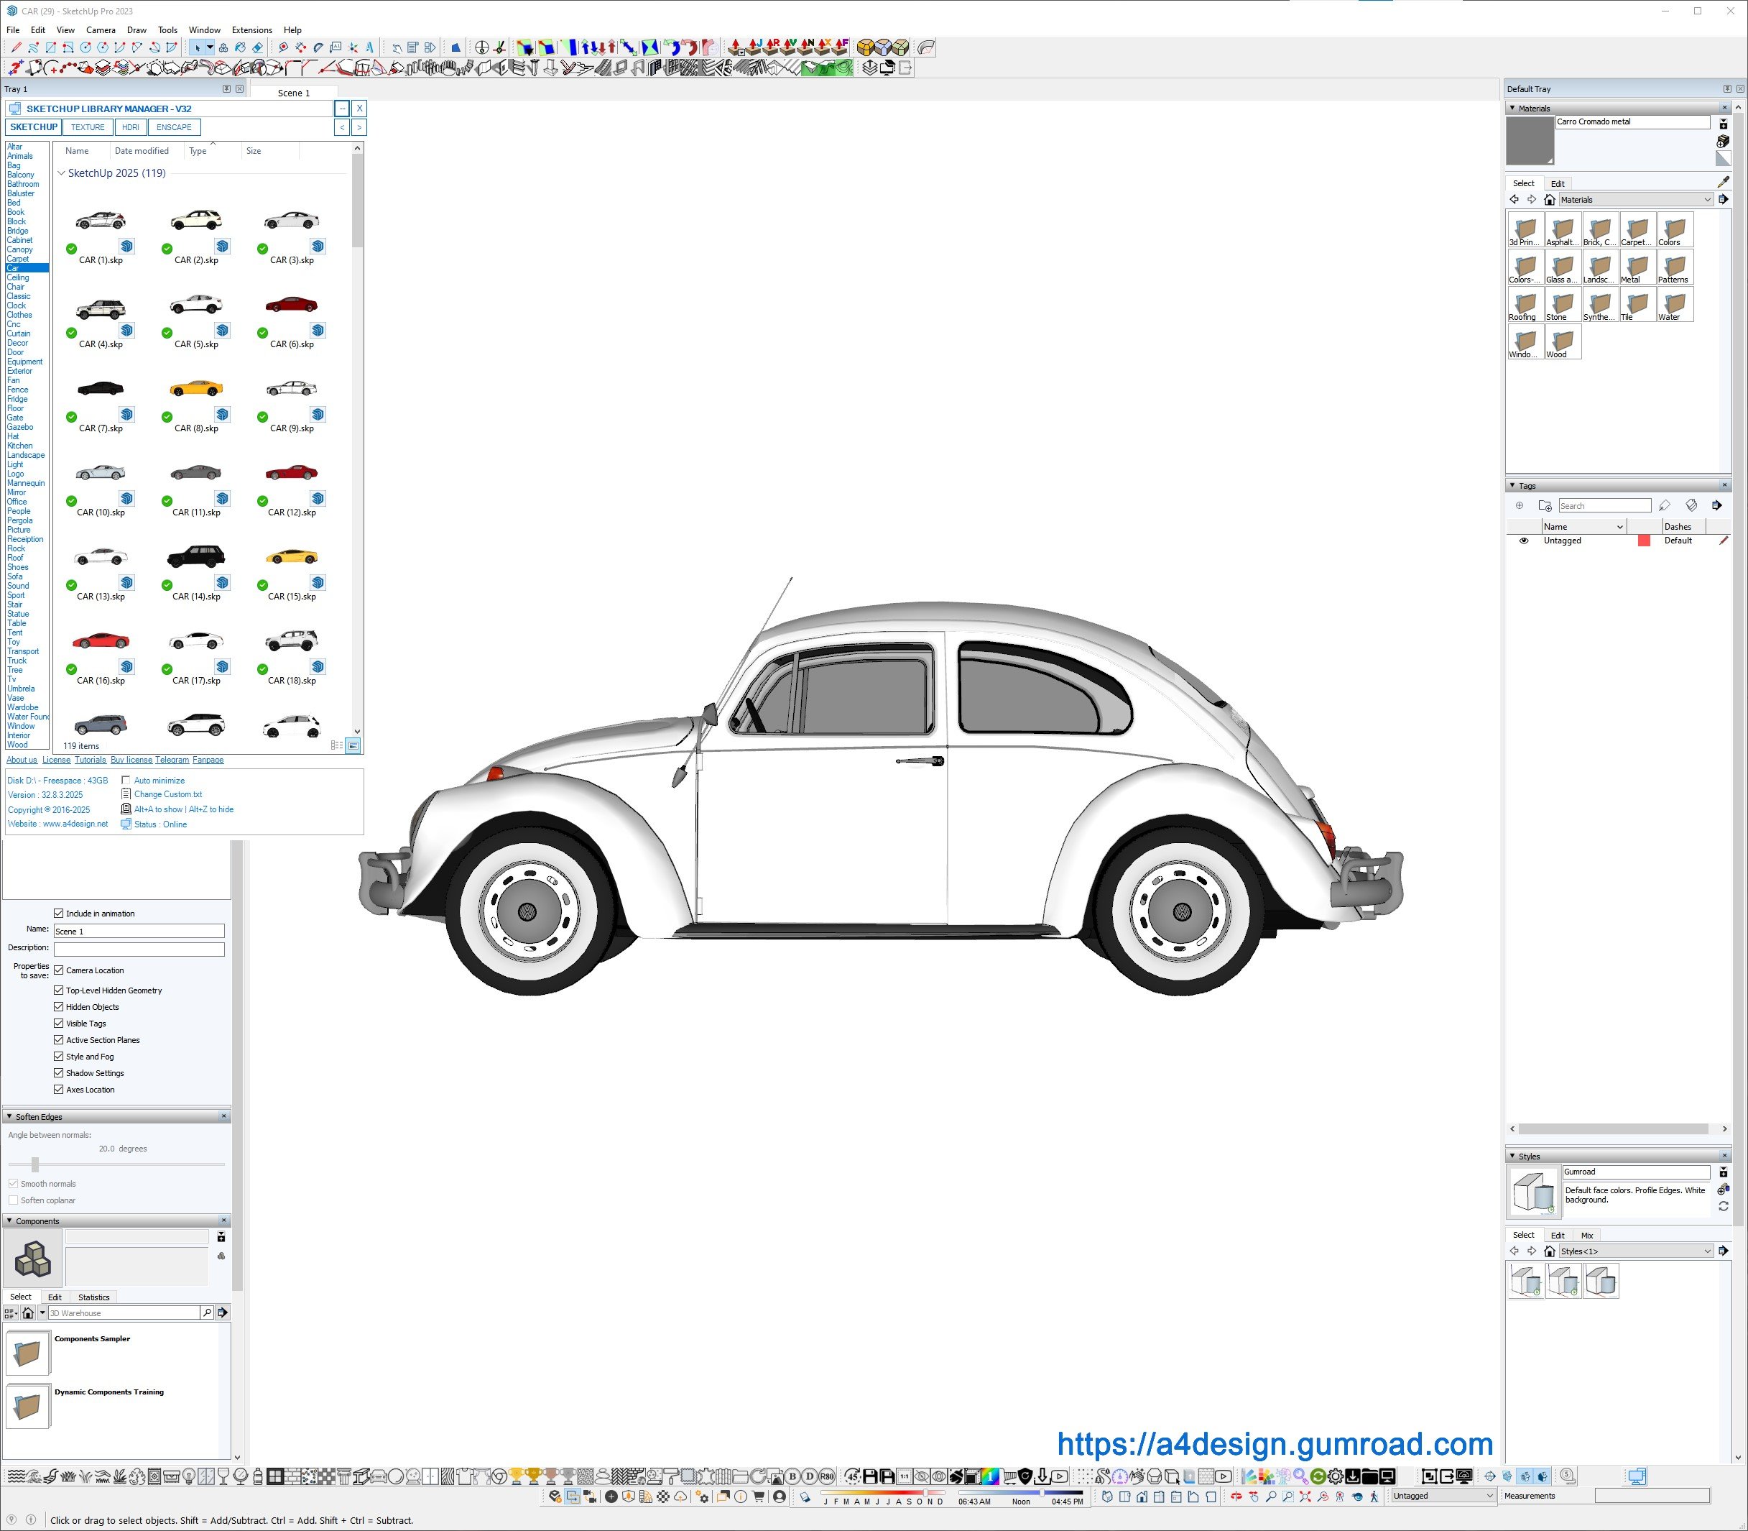Click the Materials home icon
1748x1531 pixels.
point(1549,200)
